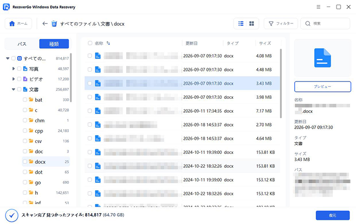Click docx file icon in 3.98 MB row
This screenshot has width=356, height=224.
point(98,97)
